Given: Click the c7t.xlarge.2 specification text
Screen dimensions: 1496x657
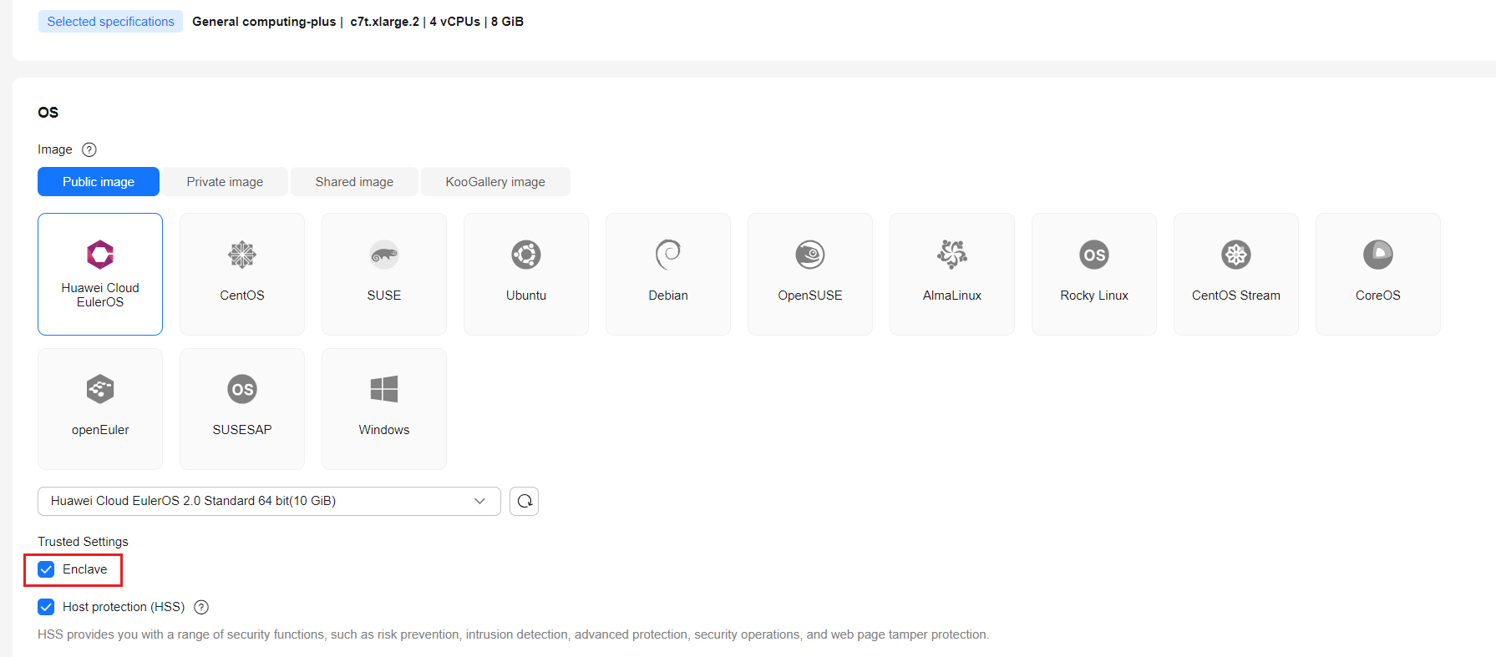Looking at the screenshot, I should pos(385,22).
